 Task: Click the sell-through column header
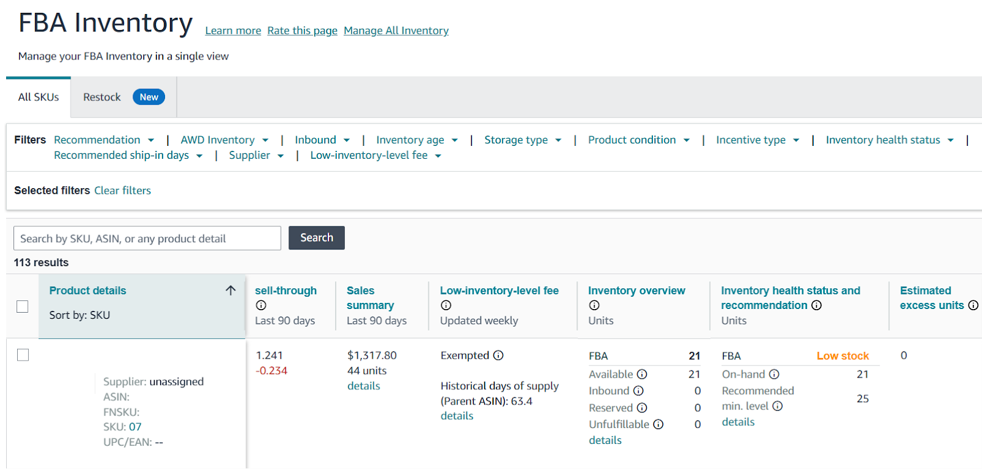[x=286, y=291]
